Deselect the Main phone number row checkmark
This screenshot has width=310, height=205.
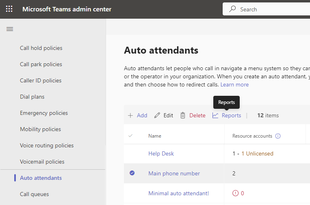pyautogui.click(x=132, y=173)
